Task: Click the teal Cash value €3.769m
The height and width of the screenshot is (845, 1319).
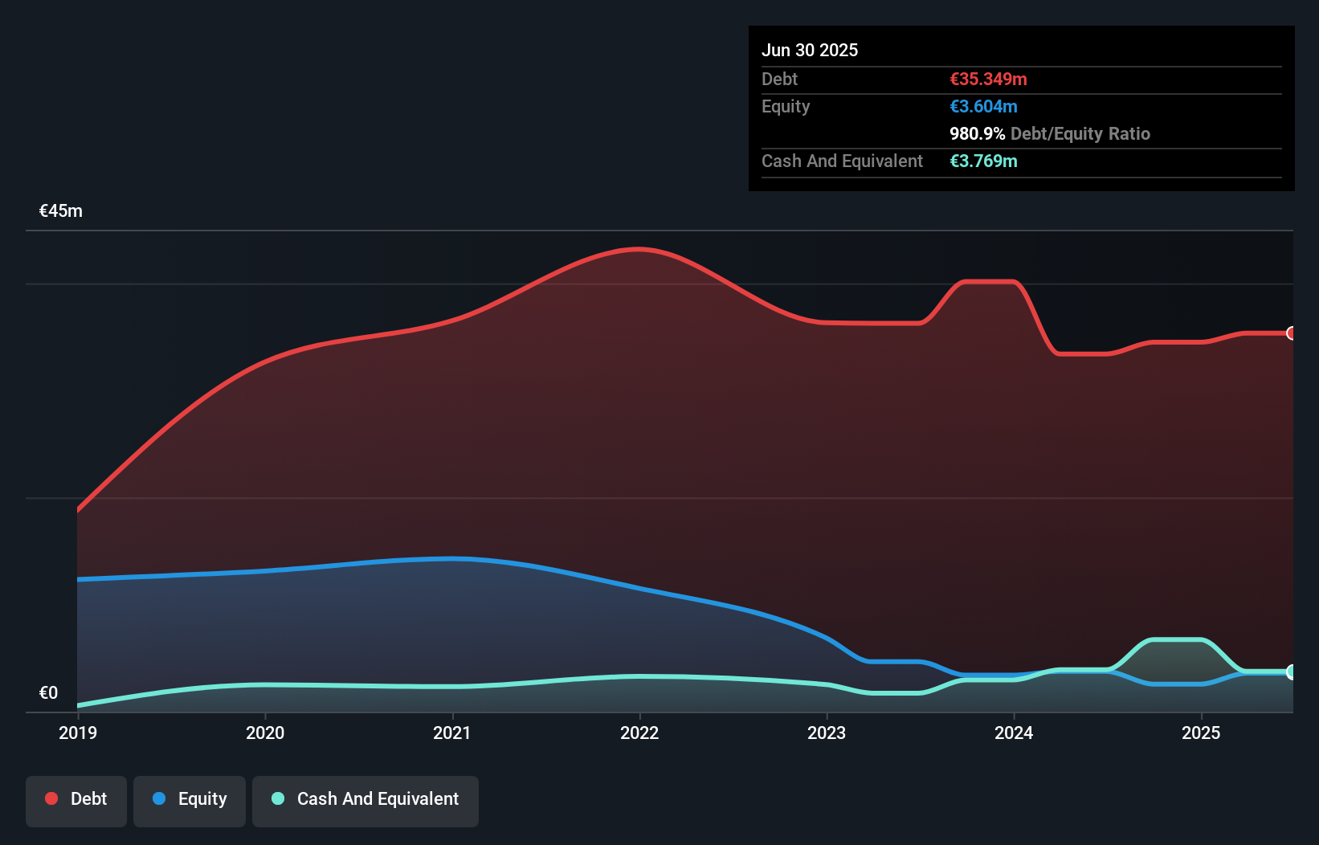Action: (983, 161)
